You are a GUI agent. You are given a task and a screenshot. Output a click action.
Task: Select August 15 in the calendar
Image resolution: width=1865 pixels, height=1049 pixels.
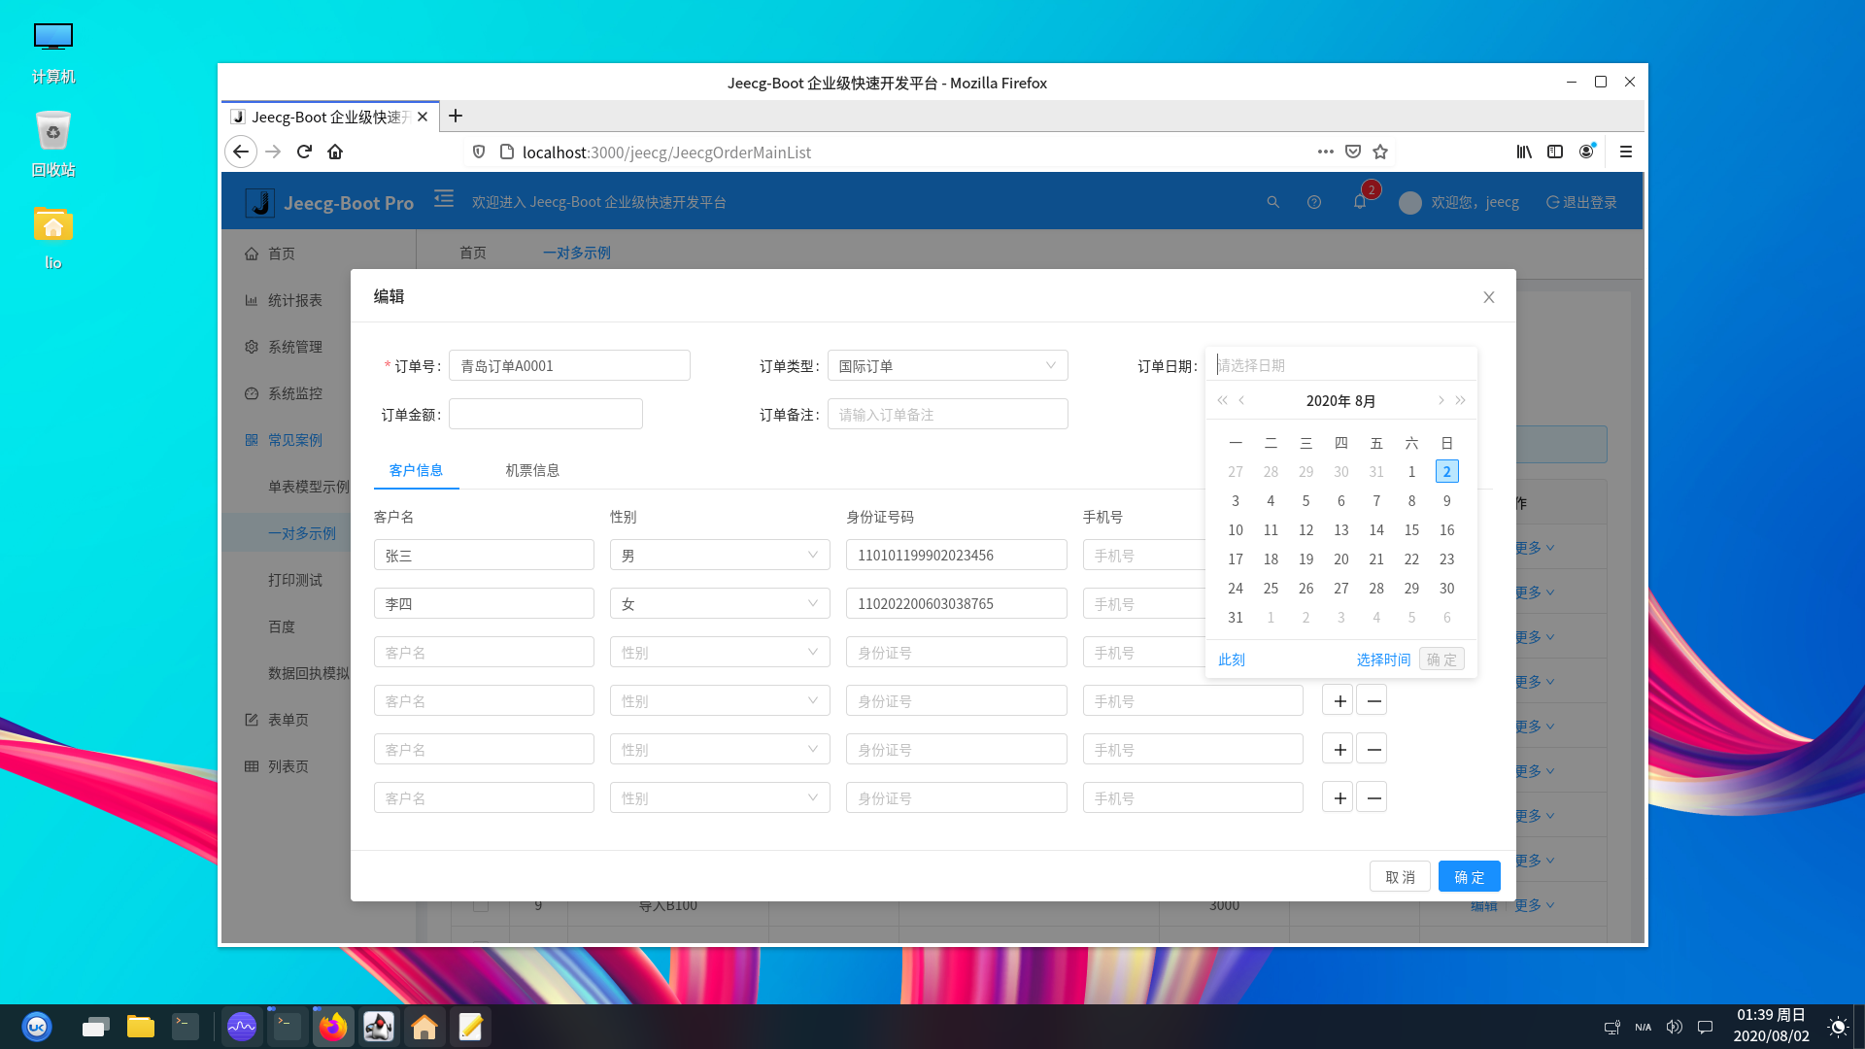pyautogui.click(x=1411, y=530)
